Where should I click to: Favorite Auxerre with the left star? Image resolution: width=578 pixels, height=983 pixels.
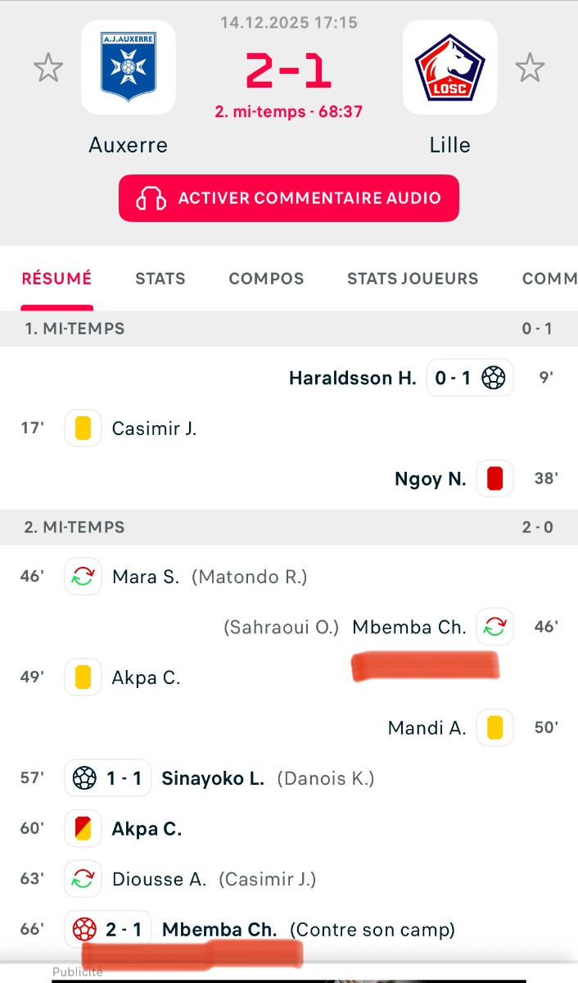click(x=48, y=68)
